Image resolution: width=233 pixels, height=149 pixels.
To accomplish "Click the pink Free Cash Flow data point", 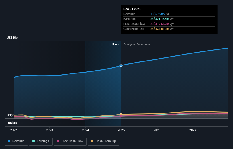I will click(121, 116).
